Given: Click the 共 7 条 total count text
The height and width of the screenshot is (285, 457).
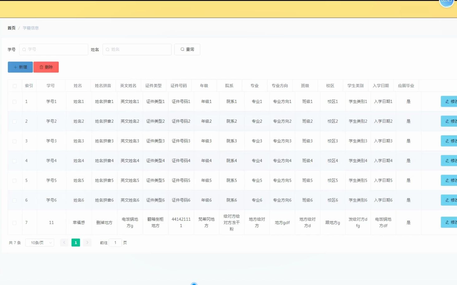Looking at the screenshot, I should [x=15, y=243].
